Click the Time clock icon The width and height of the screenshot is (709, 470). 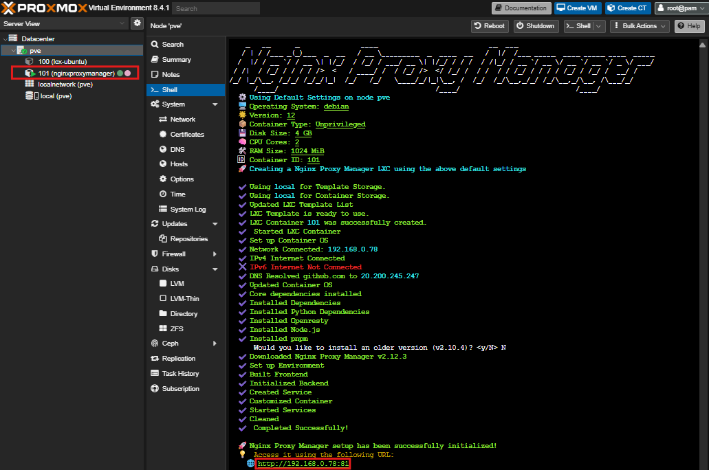click(163, 194)
